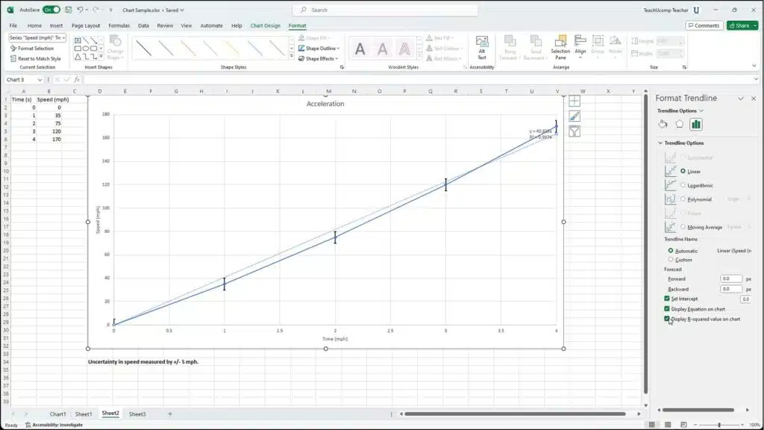Viewport: 764px width, 430px height.
Task: Choose the oval shape in Insert Shapes
Action: pos(86,49)
